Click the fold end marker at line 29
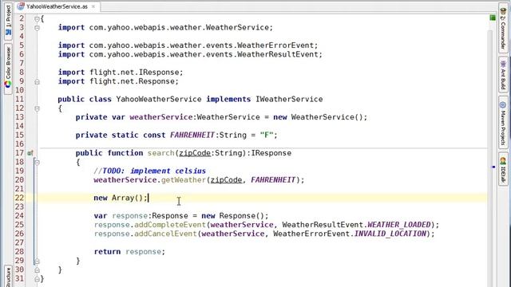The height and width of the screenshot is (287, 511). point(37,261)
